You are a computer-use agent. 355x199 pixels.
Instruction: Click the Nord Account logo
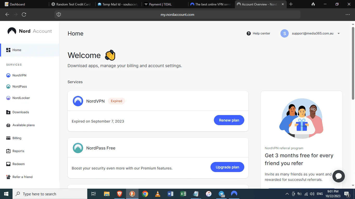coord(30,31)
